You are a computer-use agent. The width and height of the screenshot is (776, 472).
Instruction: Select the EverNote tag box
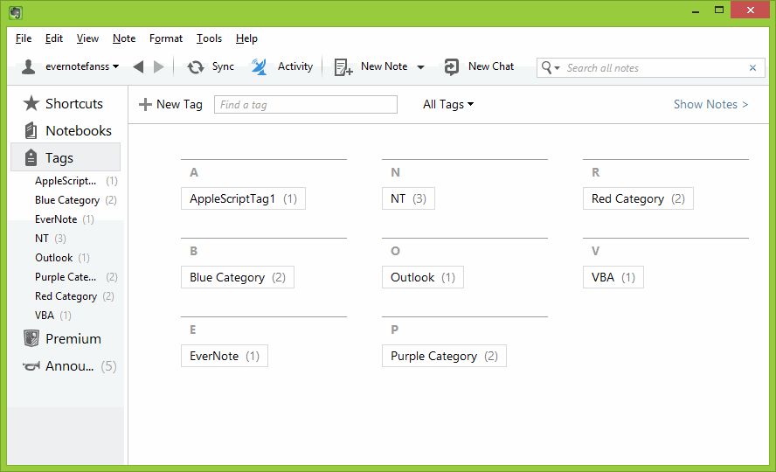tap(225, 356)
